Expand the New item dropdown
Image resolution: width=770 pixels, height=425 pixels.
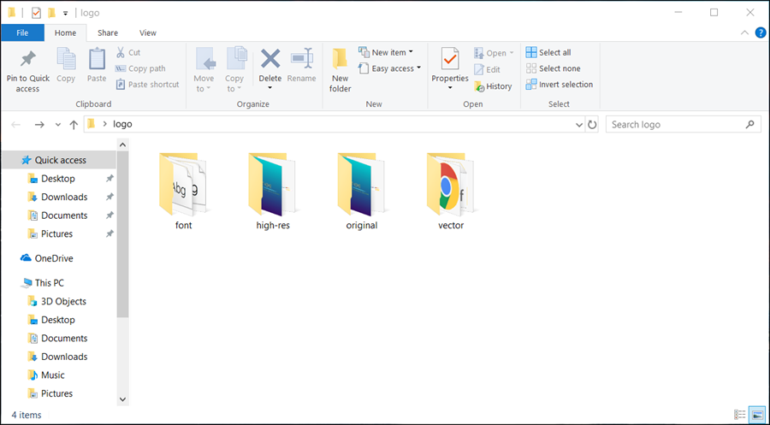[x=411, y=52]
